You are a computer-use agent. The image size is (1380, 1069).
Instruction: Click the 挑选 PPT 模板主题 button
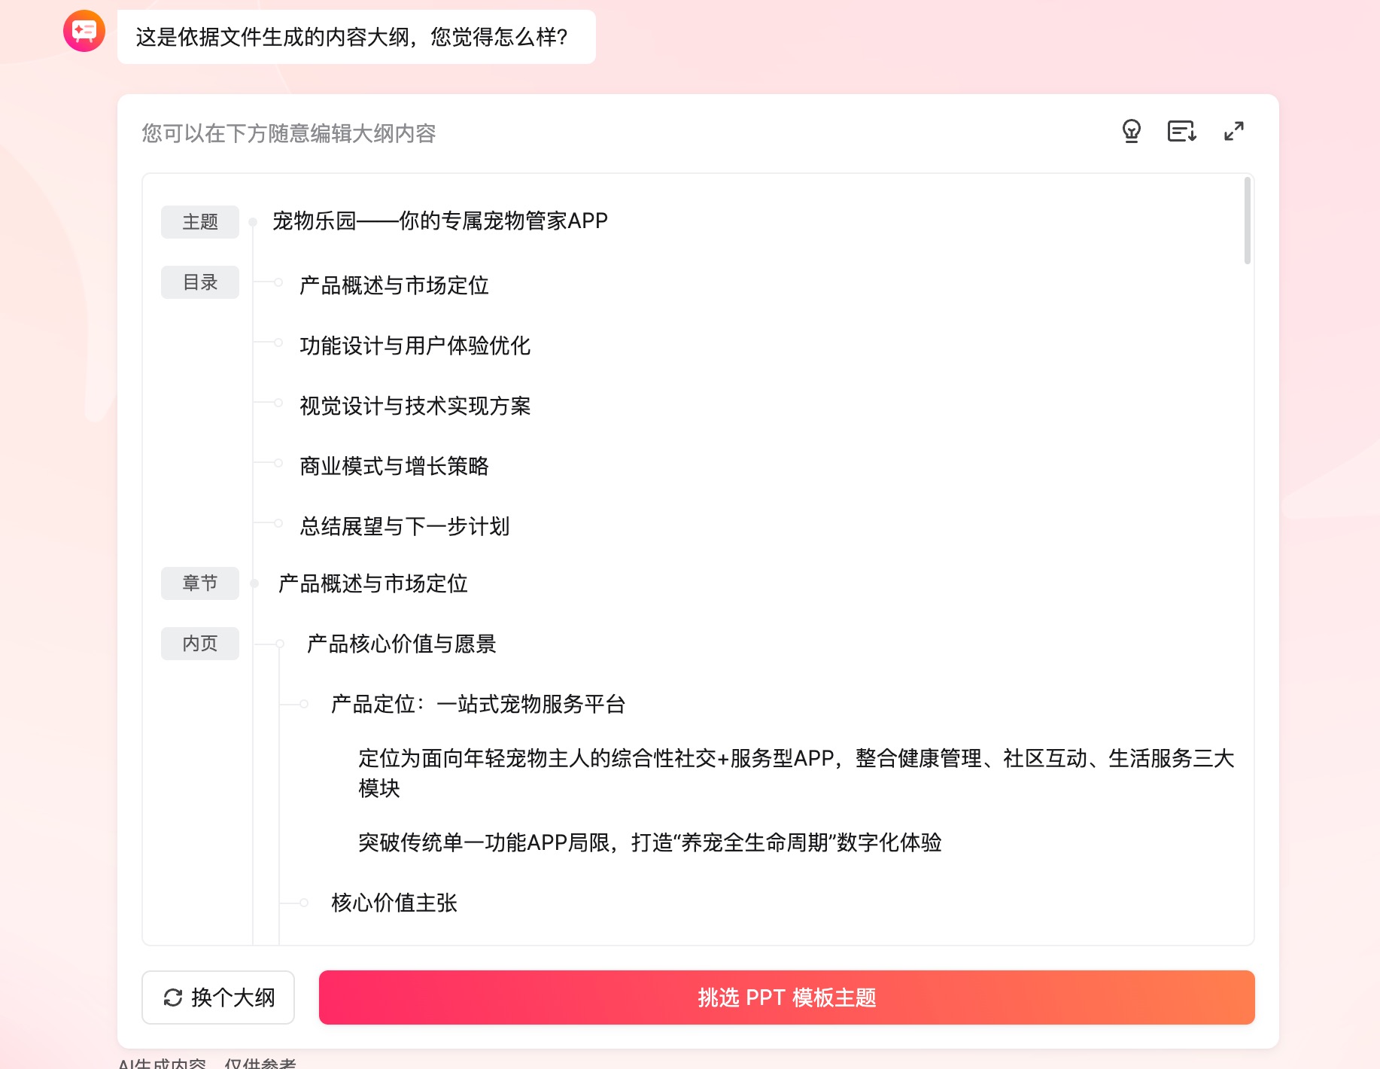[787, 997]
